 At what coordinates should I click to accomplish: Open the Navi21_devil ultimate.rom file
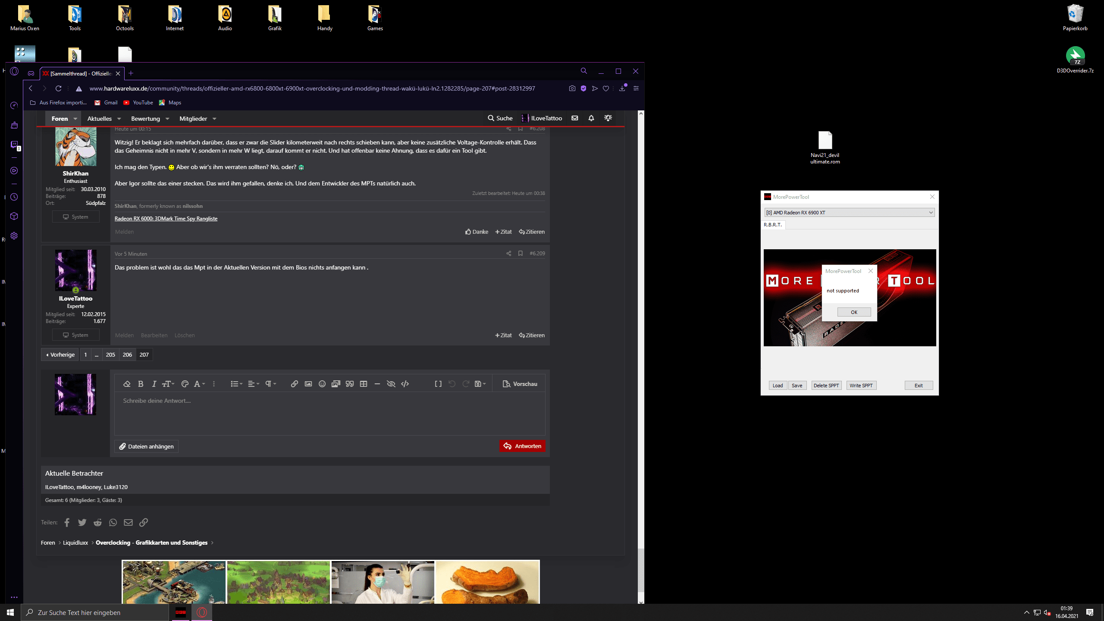coord(825,147)
